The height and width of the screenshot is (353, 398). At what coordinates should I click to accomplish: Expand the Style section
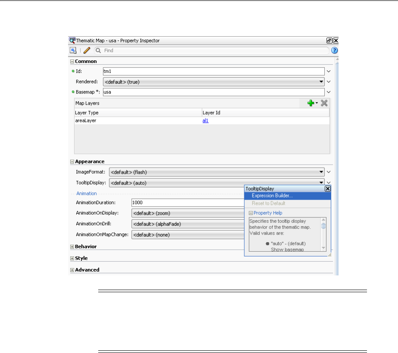click(72, 258)
